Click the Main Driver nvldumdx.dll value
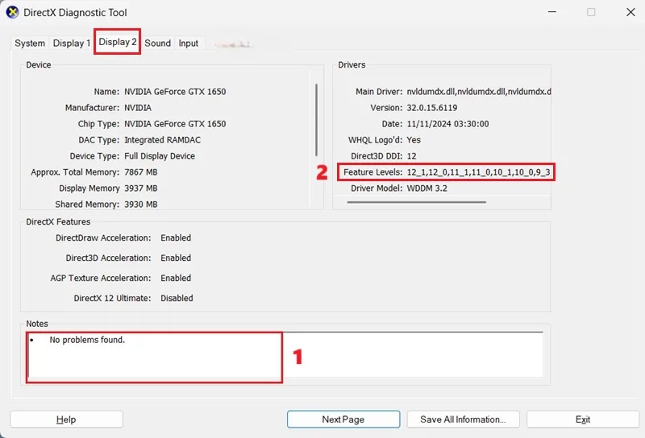 tap(479, 92)
